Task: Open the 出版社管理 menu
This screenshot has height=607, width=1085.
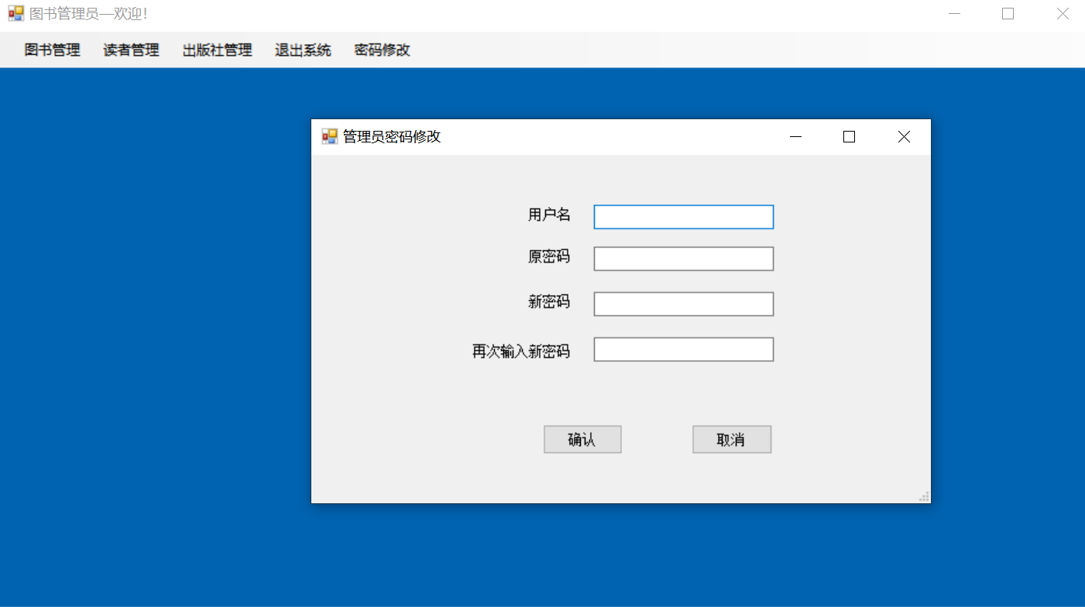Action: (217, 50)
